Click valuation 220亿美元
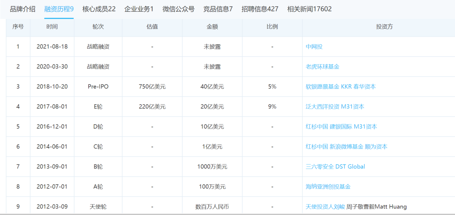Screen dimensions: 455x215 coord(153,106)
